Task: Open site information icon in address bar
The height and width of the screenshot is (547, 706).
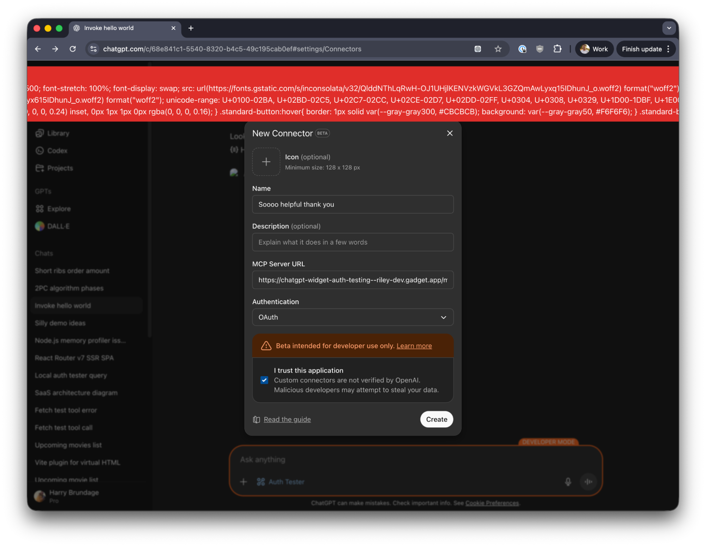Action: (x=94, y=49)
